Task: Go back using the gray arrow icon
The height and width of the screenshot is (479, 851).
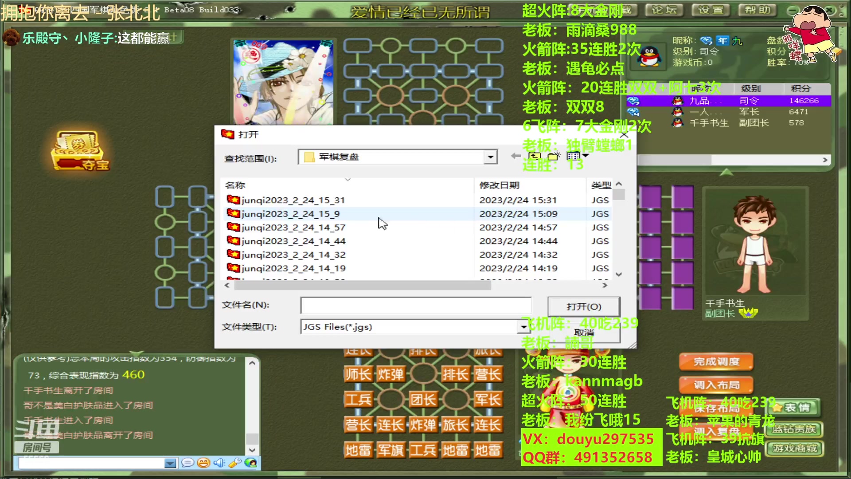Action: click(515, 156)
